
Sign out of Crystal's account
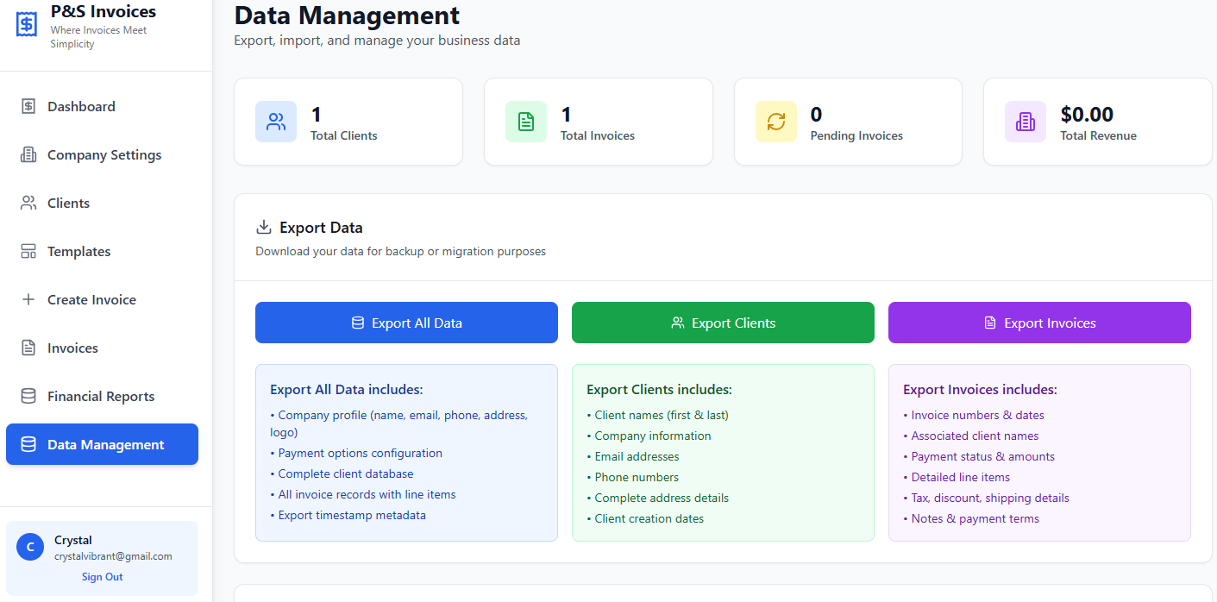tap(102, 576)
